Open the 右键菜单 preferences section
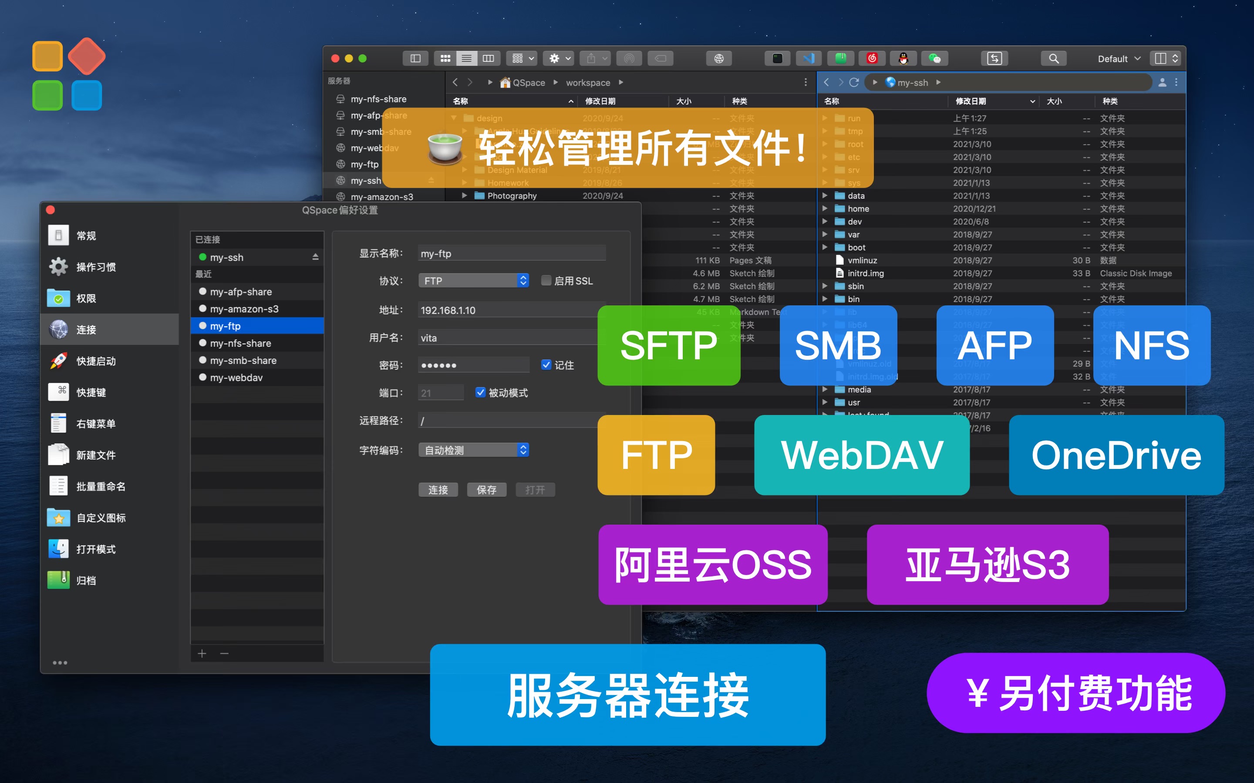This screenshot has width=1254, height=783. [x=110, y=424]
